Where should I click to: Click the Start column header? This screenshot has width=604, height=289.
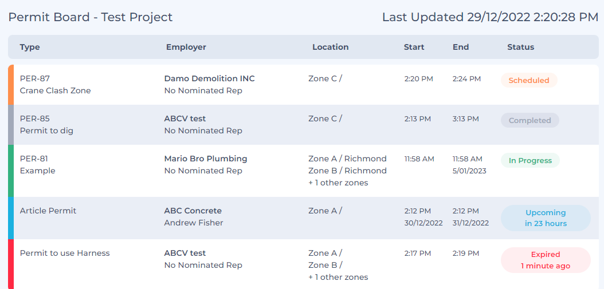pos(414,47)
